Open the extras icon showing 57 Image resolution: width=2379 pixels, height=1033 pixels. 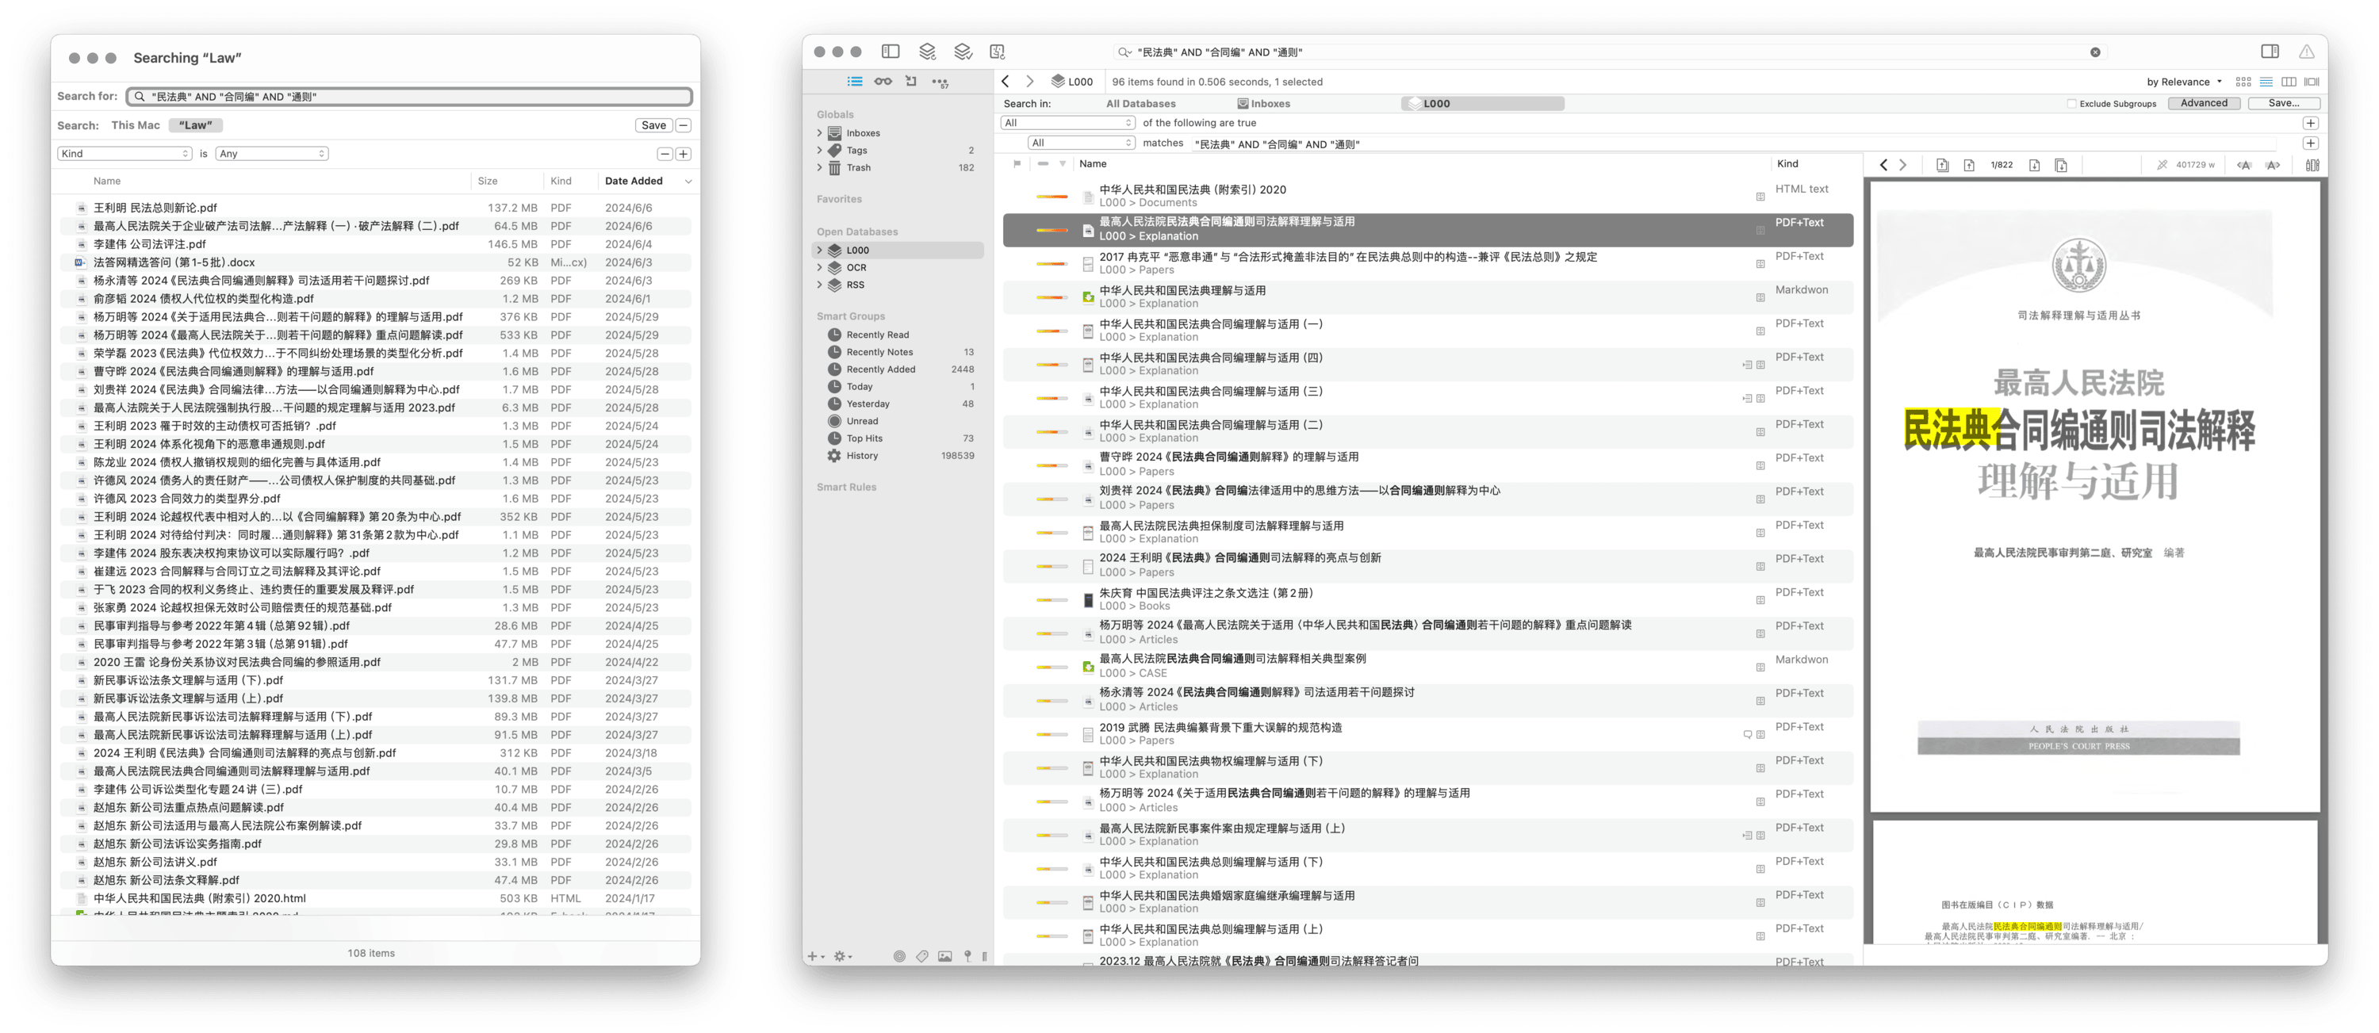[x=940, y=82]
